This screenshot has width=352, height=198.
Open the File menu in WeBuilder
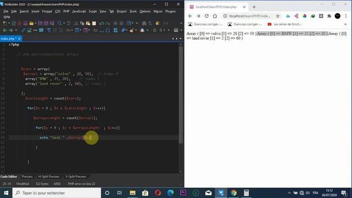click(x=6, y=11)
